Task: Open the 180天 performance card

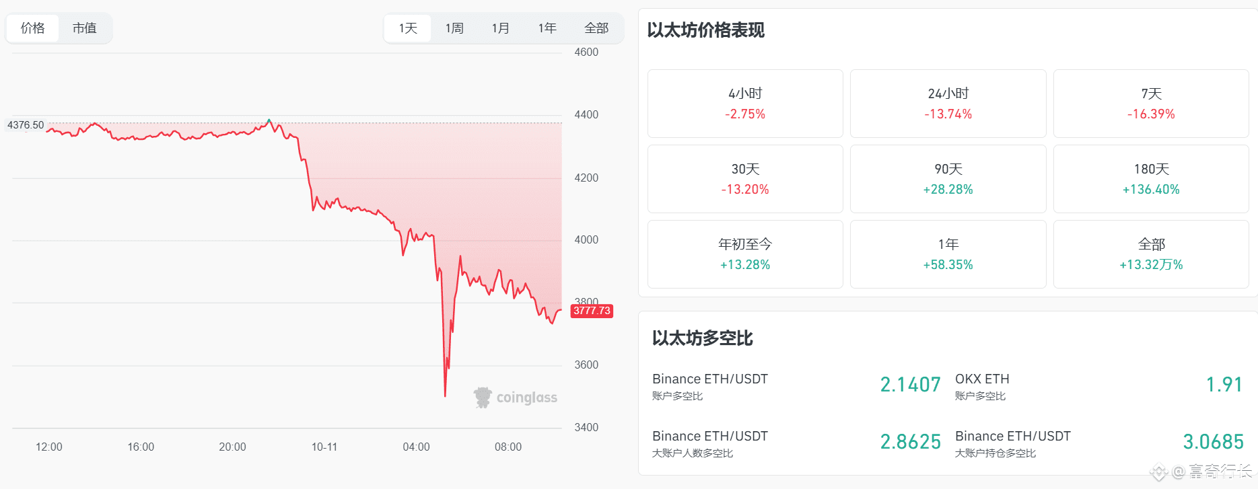Action: pyautogui.click(x=1151, y=179)
